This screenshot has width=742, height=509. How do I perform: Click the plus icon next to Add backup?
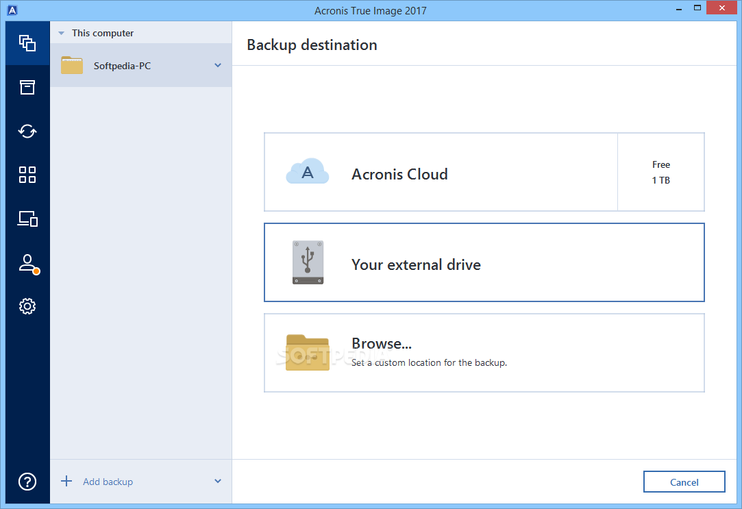[66, 481]
